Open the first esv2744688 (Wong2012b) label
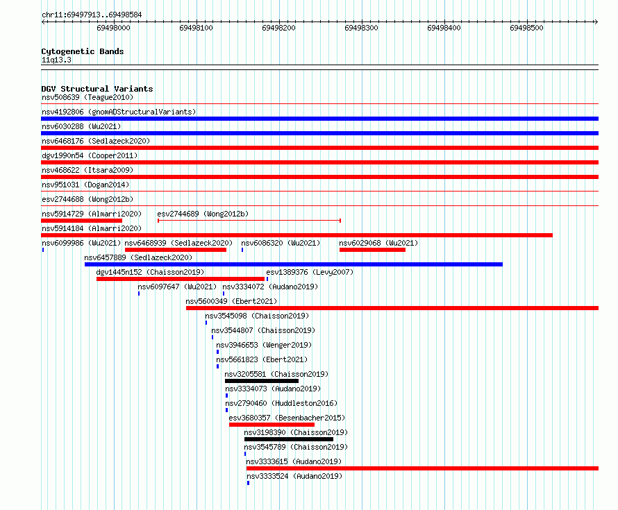618x510 pixels. [87, 199]
